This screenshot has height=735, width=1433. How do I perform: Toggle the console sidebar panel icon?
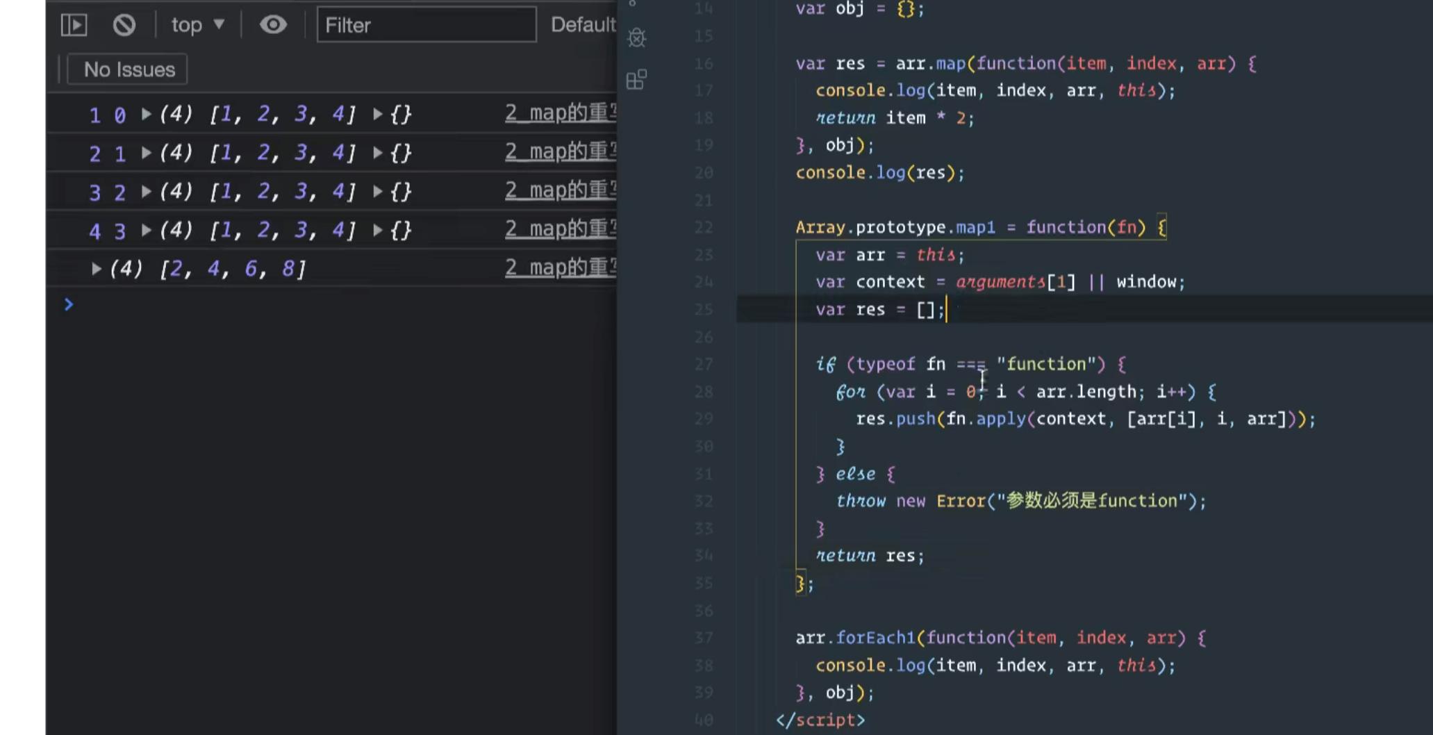[74, 26]
